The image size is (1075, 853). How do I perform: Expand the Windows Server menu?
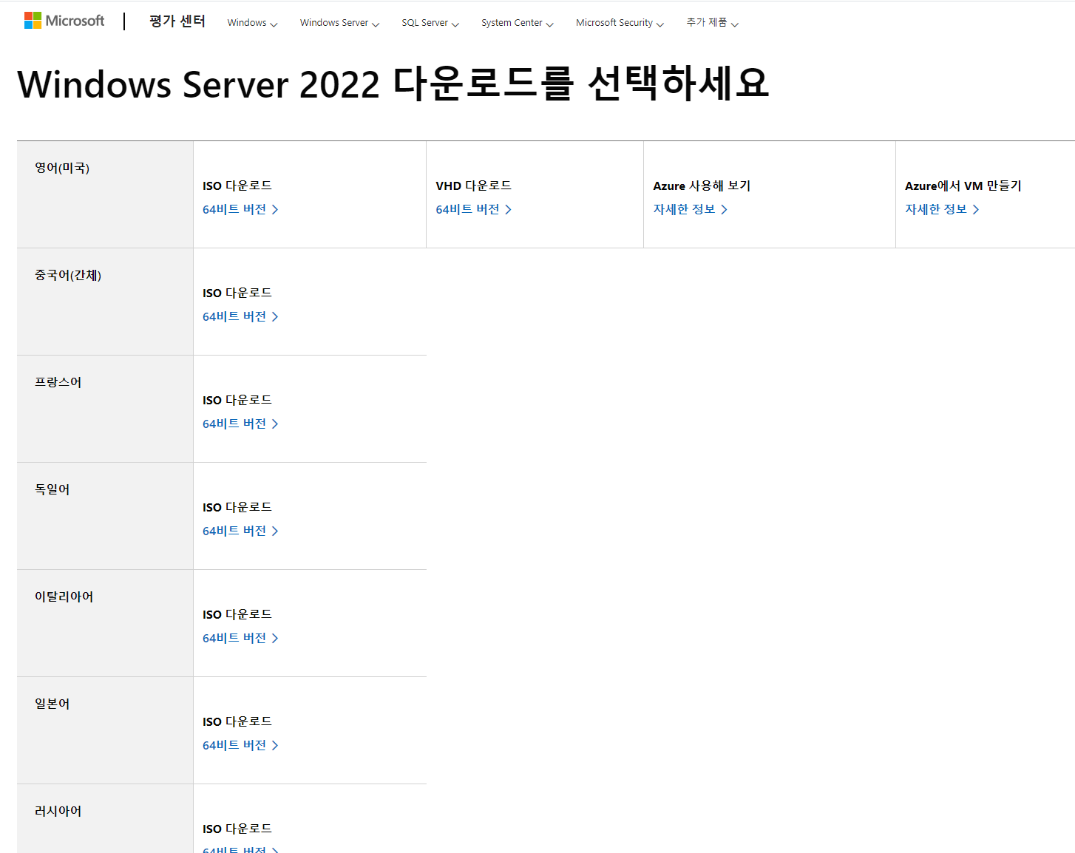[x=339, y=23]
